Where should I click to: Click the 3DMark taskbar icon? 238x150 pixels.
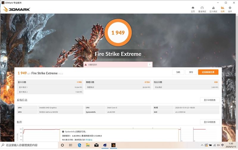click(x=113, y=145)
